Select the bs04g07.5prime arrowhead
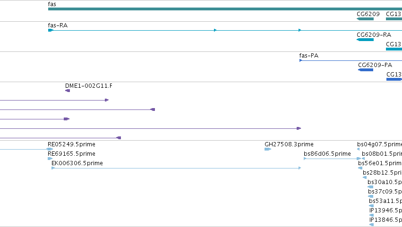Viewport: 402px width, 227px height. tap(358, 149)
